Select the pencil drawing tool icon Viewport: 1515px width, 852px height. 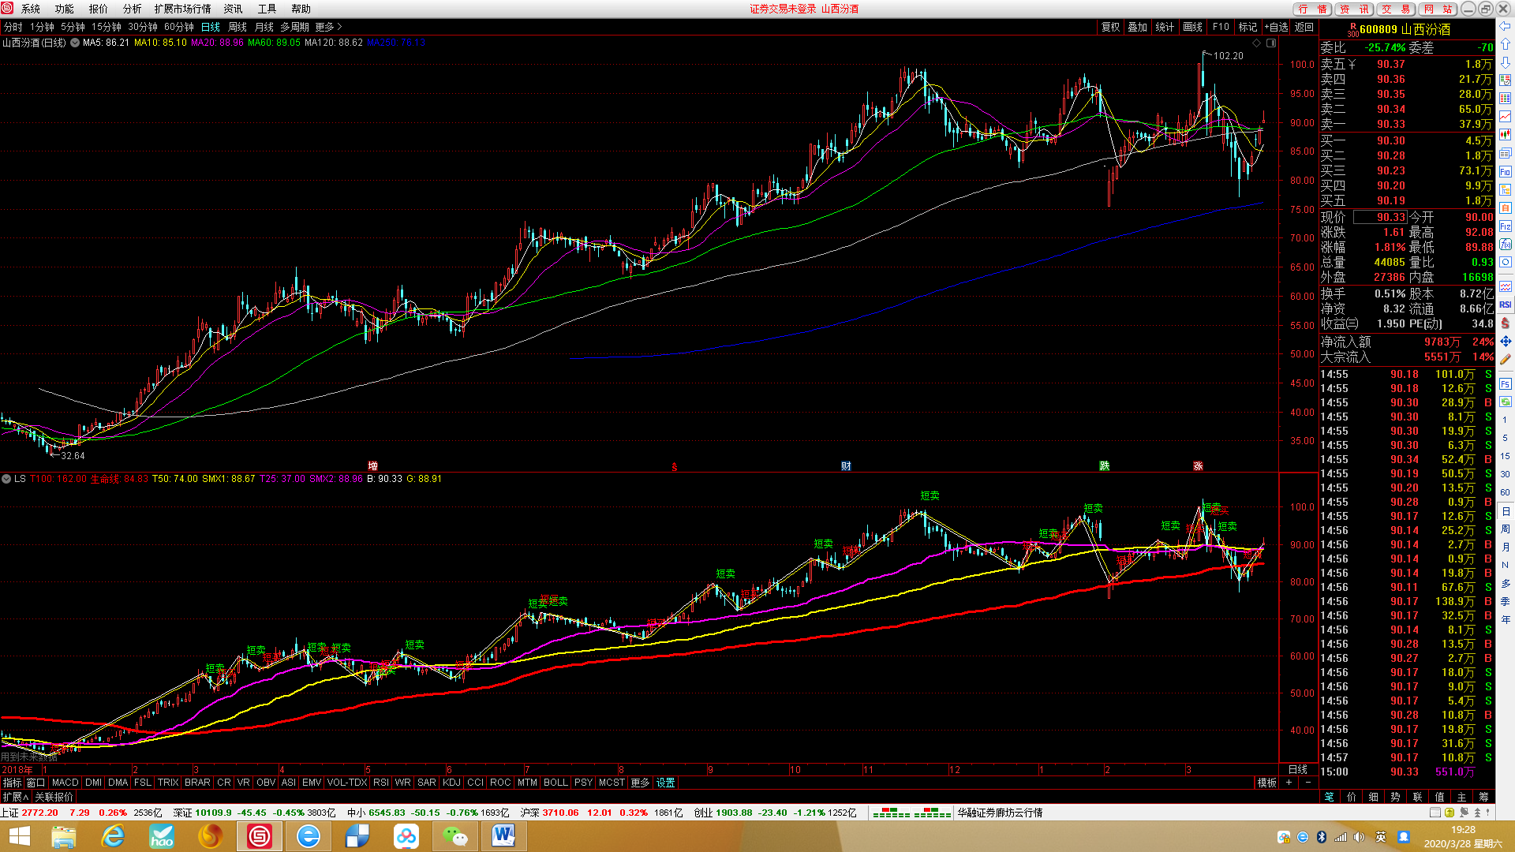pyautogui.click(x=1506, y=359)
